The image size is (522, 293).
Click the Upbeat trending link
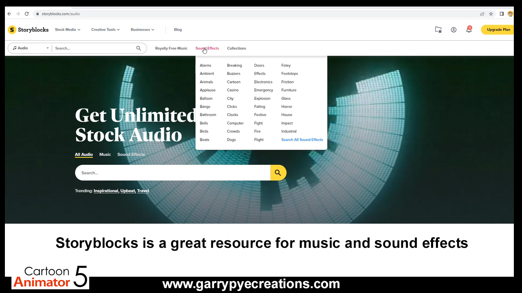pyautogui.click(x=128, y=191)
